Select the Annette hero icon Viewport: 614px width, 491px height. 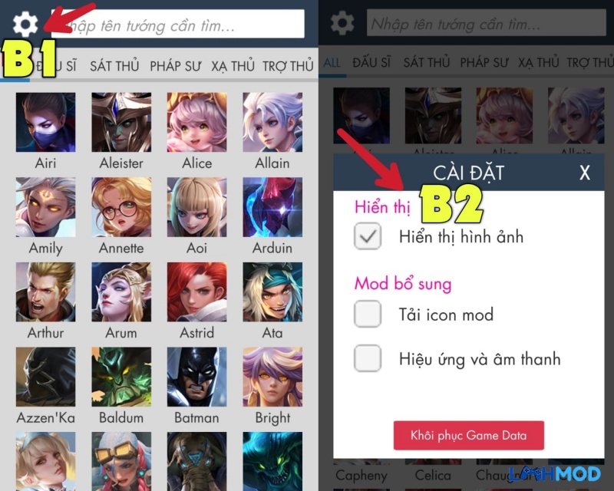click(121, 207)
